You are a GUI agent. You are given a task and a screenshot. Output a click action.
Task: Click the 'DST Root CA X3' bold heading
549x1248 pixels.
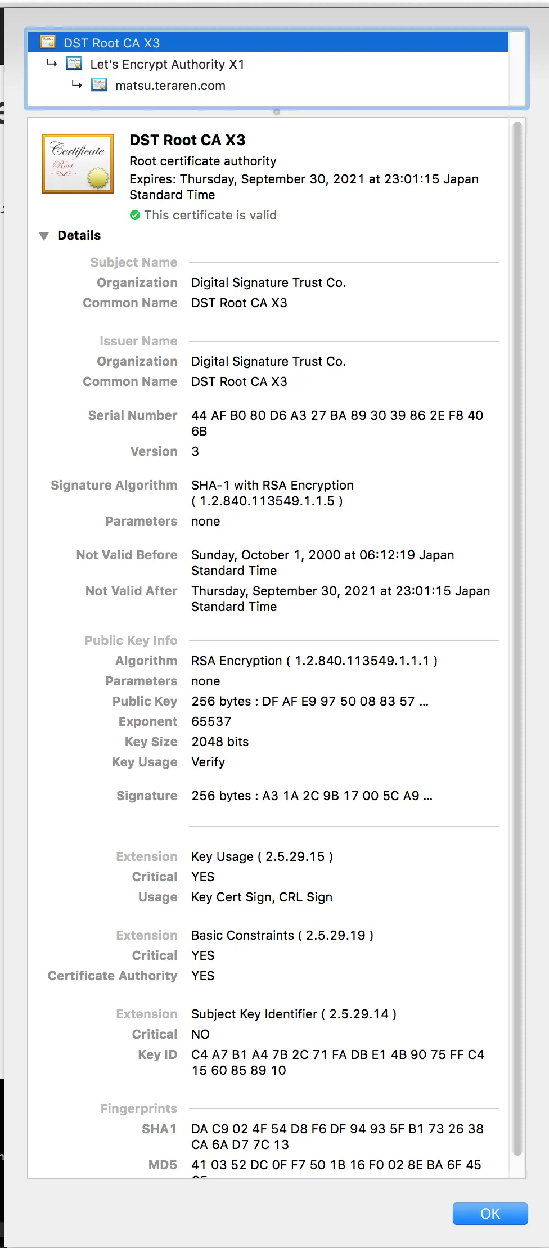(x=188, y=140)
